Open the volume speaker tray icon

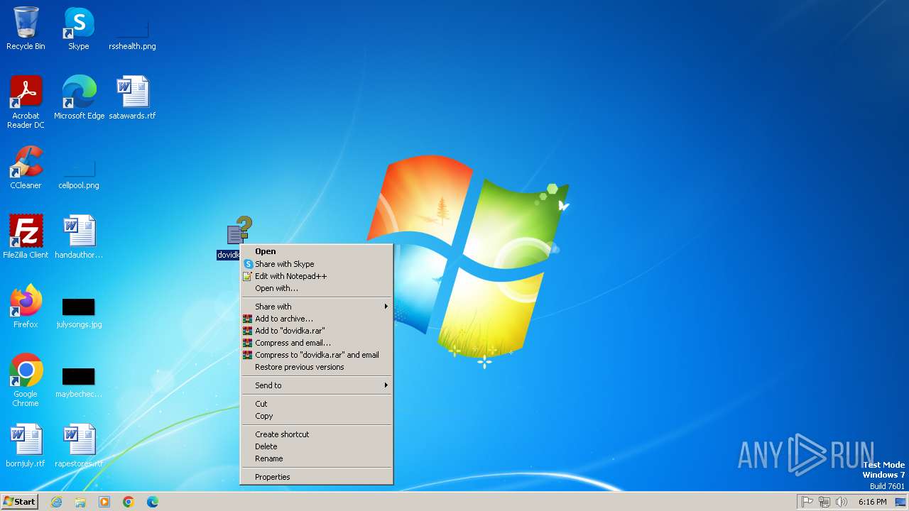[x=842, y=502]
